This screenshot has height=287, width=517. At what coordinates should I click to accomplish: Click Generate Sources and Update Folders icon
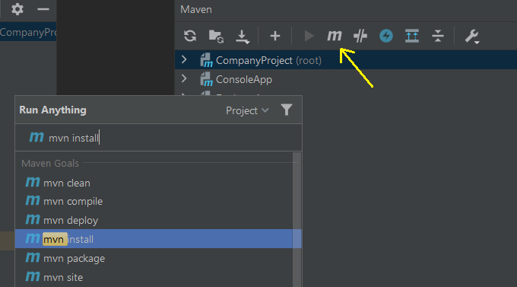(216, 36)
